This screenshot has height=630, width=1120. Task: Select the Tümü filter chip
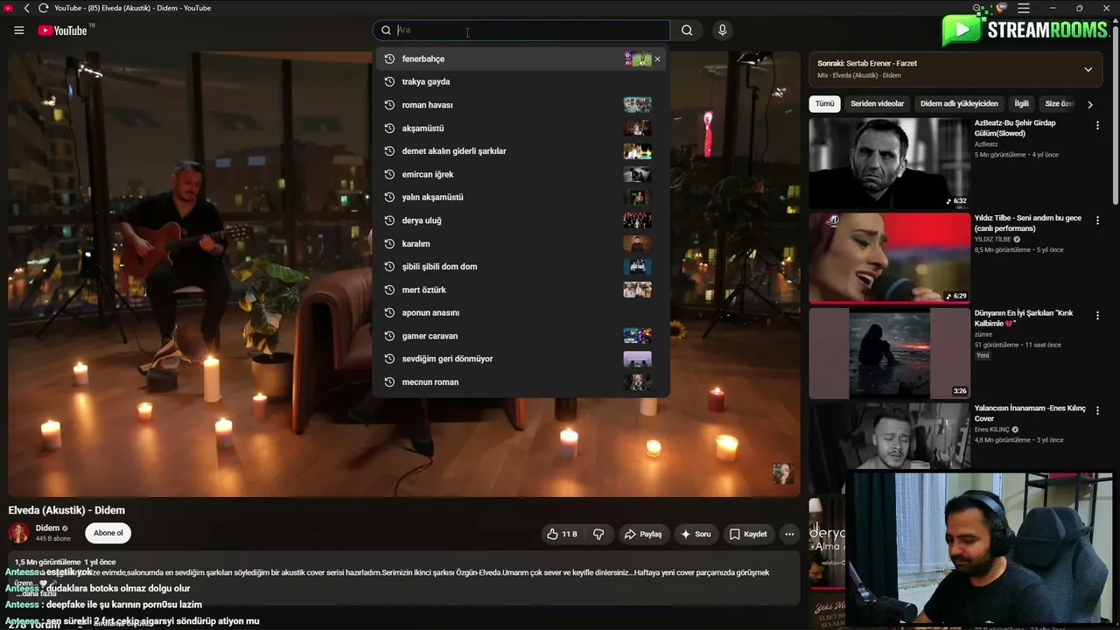pos(825,103)
